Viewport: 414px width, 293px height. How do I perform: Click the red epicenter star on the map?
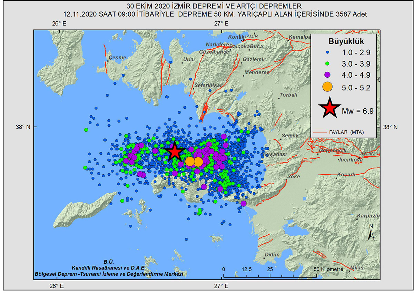point(175,151)
